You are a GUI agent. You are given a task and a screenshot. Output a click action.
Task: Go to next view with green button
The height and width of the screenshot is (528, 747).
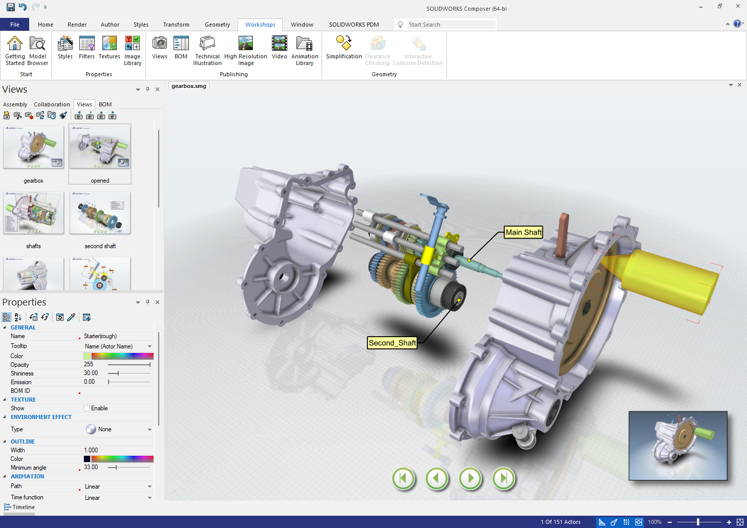click(470, 479)
